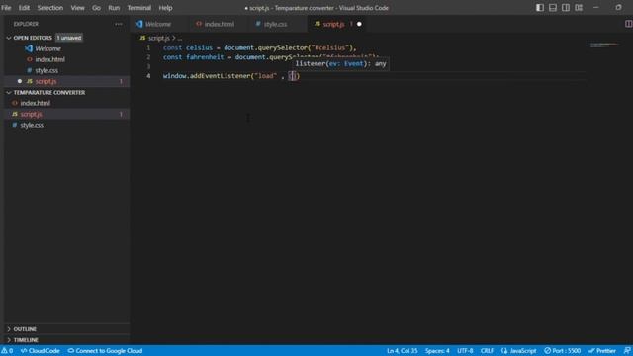Change end of line sequence CRLF
The width and height of the screenshot is (633, 356).
487,351
